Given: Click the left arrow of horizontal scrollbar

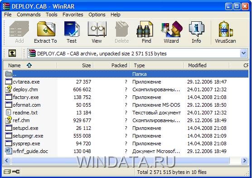Looking at the screenshot, I should click(x=7, y=160).
